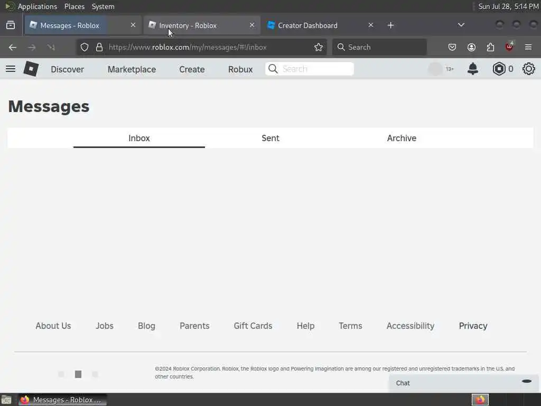Go back with the browser back arrow
541x406 pixels.
pyautogui.click(x=13, y=47)
